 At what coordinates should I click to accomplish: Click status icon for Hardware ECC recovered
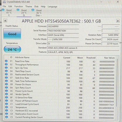tap(6, 111)
